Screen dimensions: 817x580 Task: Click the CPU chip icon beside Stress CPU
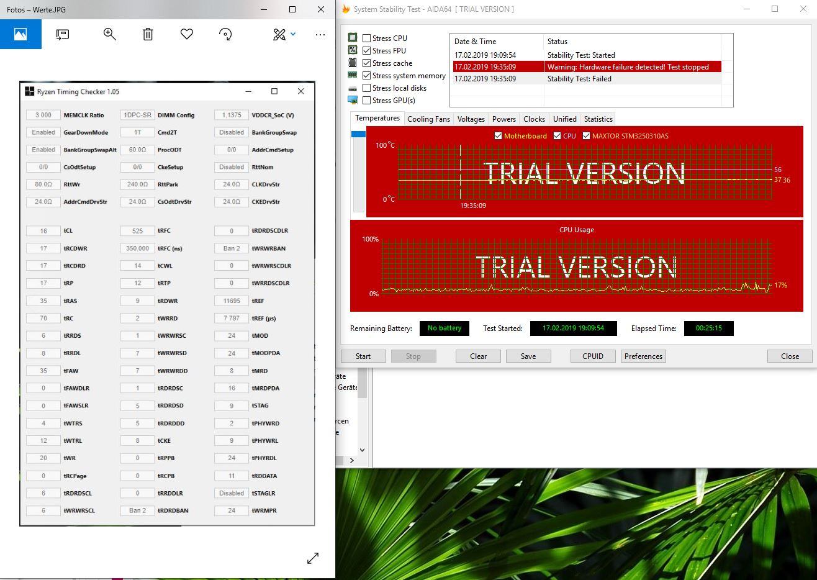tap(353, 38)
